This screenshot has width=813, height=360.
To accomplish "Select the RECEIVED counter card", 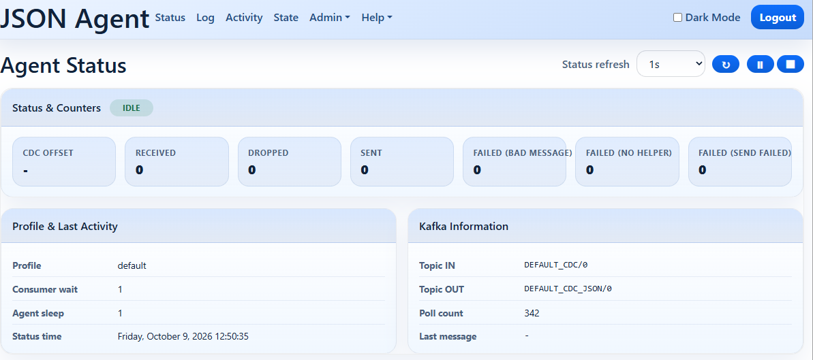I will point(177,161).
